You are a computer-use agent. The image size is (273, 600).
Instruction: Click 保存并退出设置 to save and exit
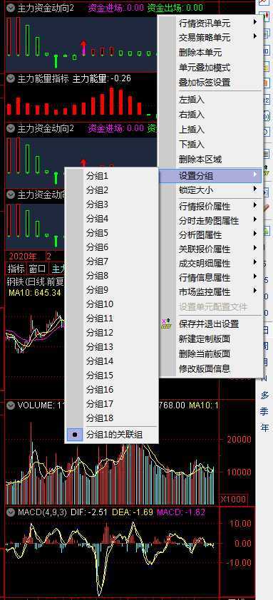point(210,324)
